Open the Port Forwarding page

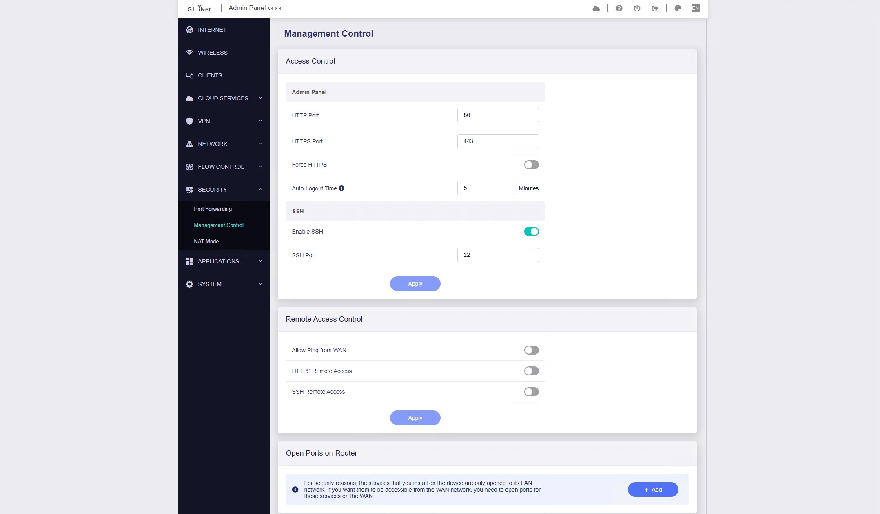click(x=213, y=209)
